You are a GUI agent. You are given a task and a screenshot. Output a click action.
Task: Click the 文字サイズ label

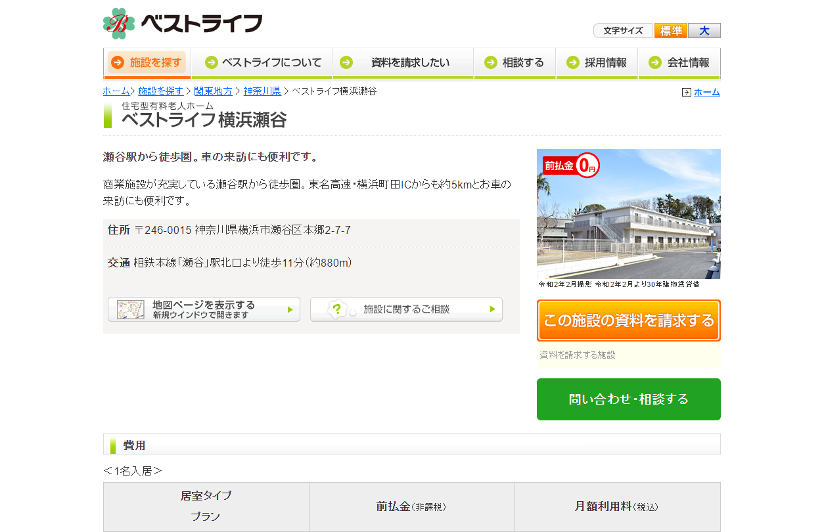[x=623, y=31]
